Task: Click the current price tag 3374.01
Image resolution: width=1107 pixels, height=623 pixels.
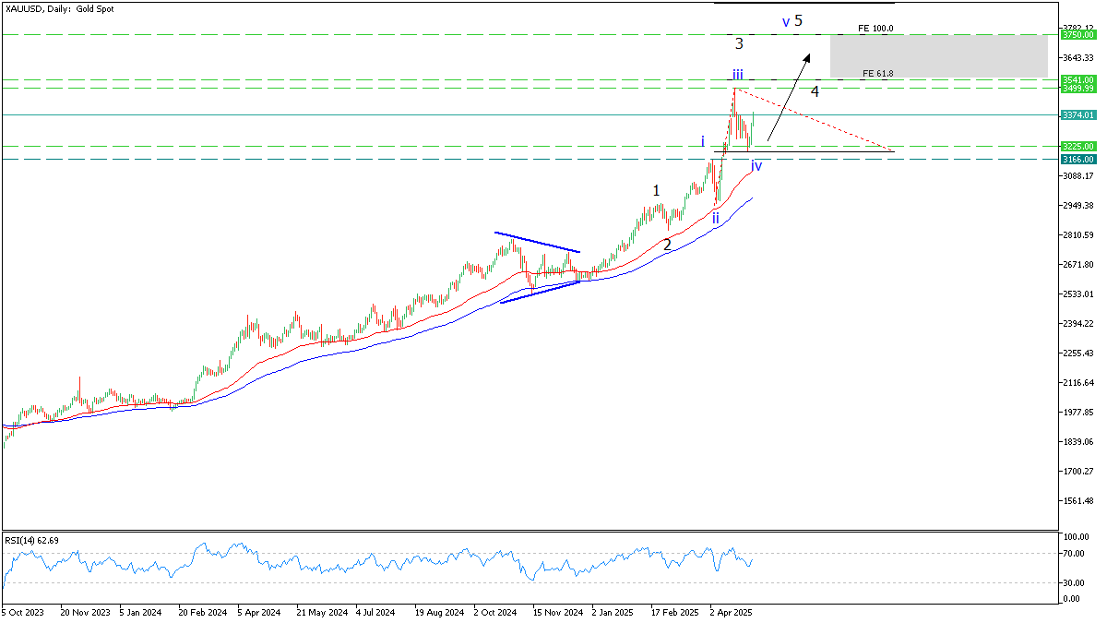Action: pos(1077,115)
